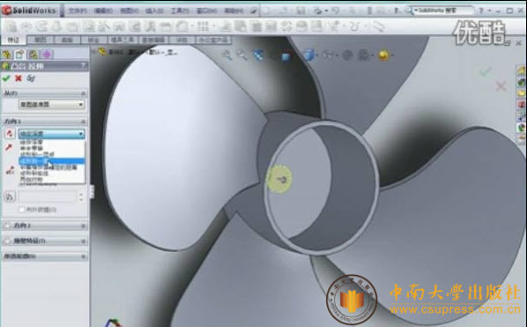Toggle the draft on/off button
This screenshot has width=527, height=327.
click(x=10, y=197)
